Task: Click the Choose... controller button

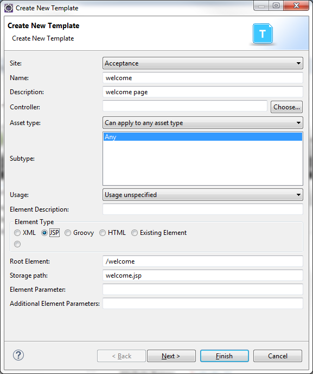Action: (286, 107)
